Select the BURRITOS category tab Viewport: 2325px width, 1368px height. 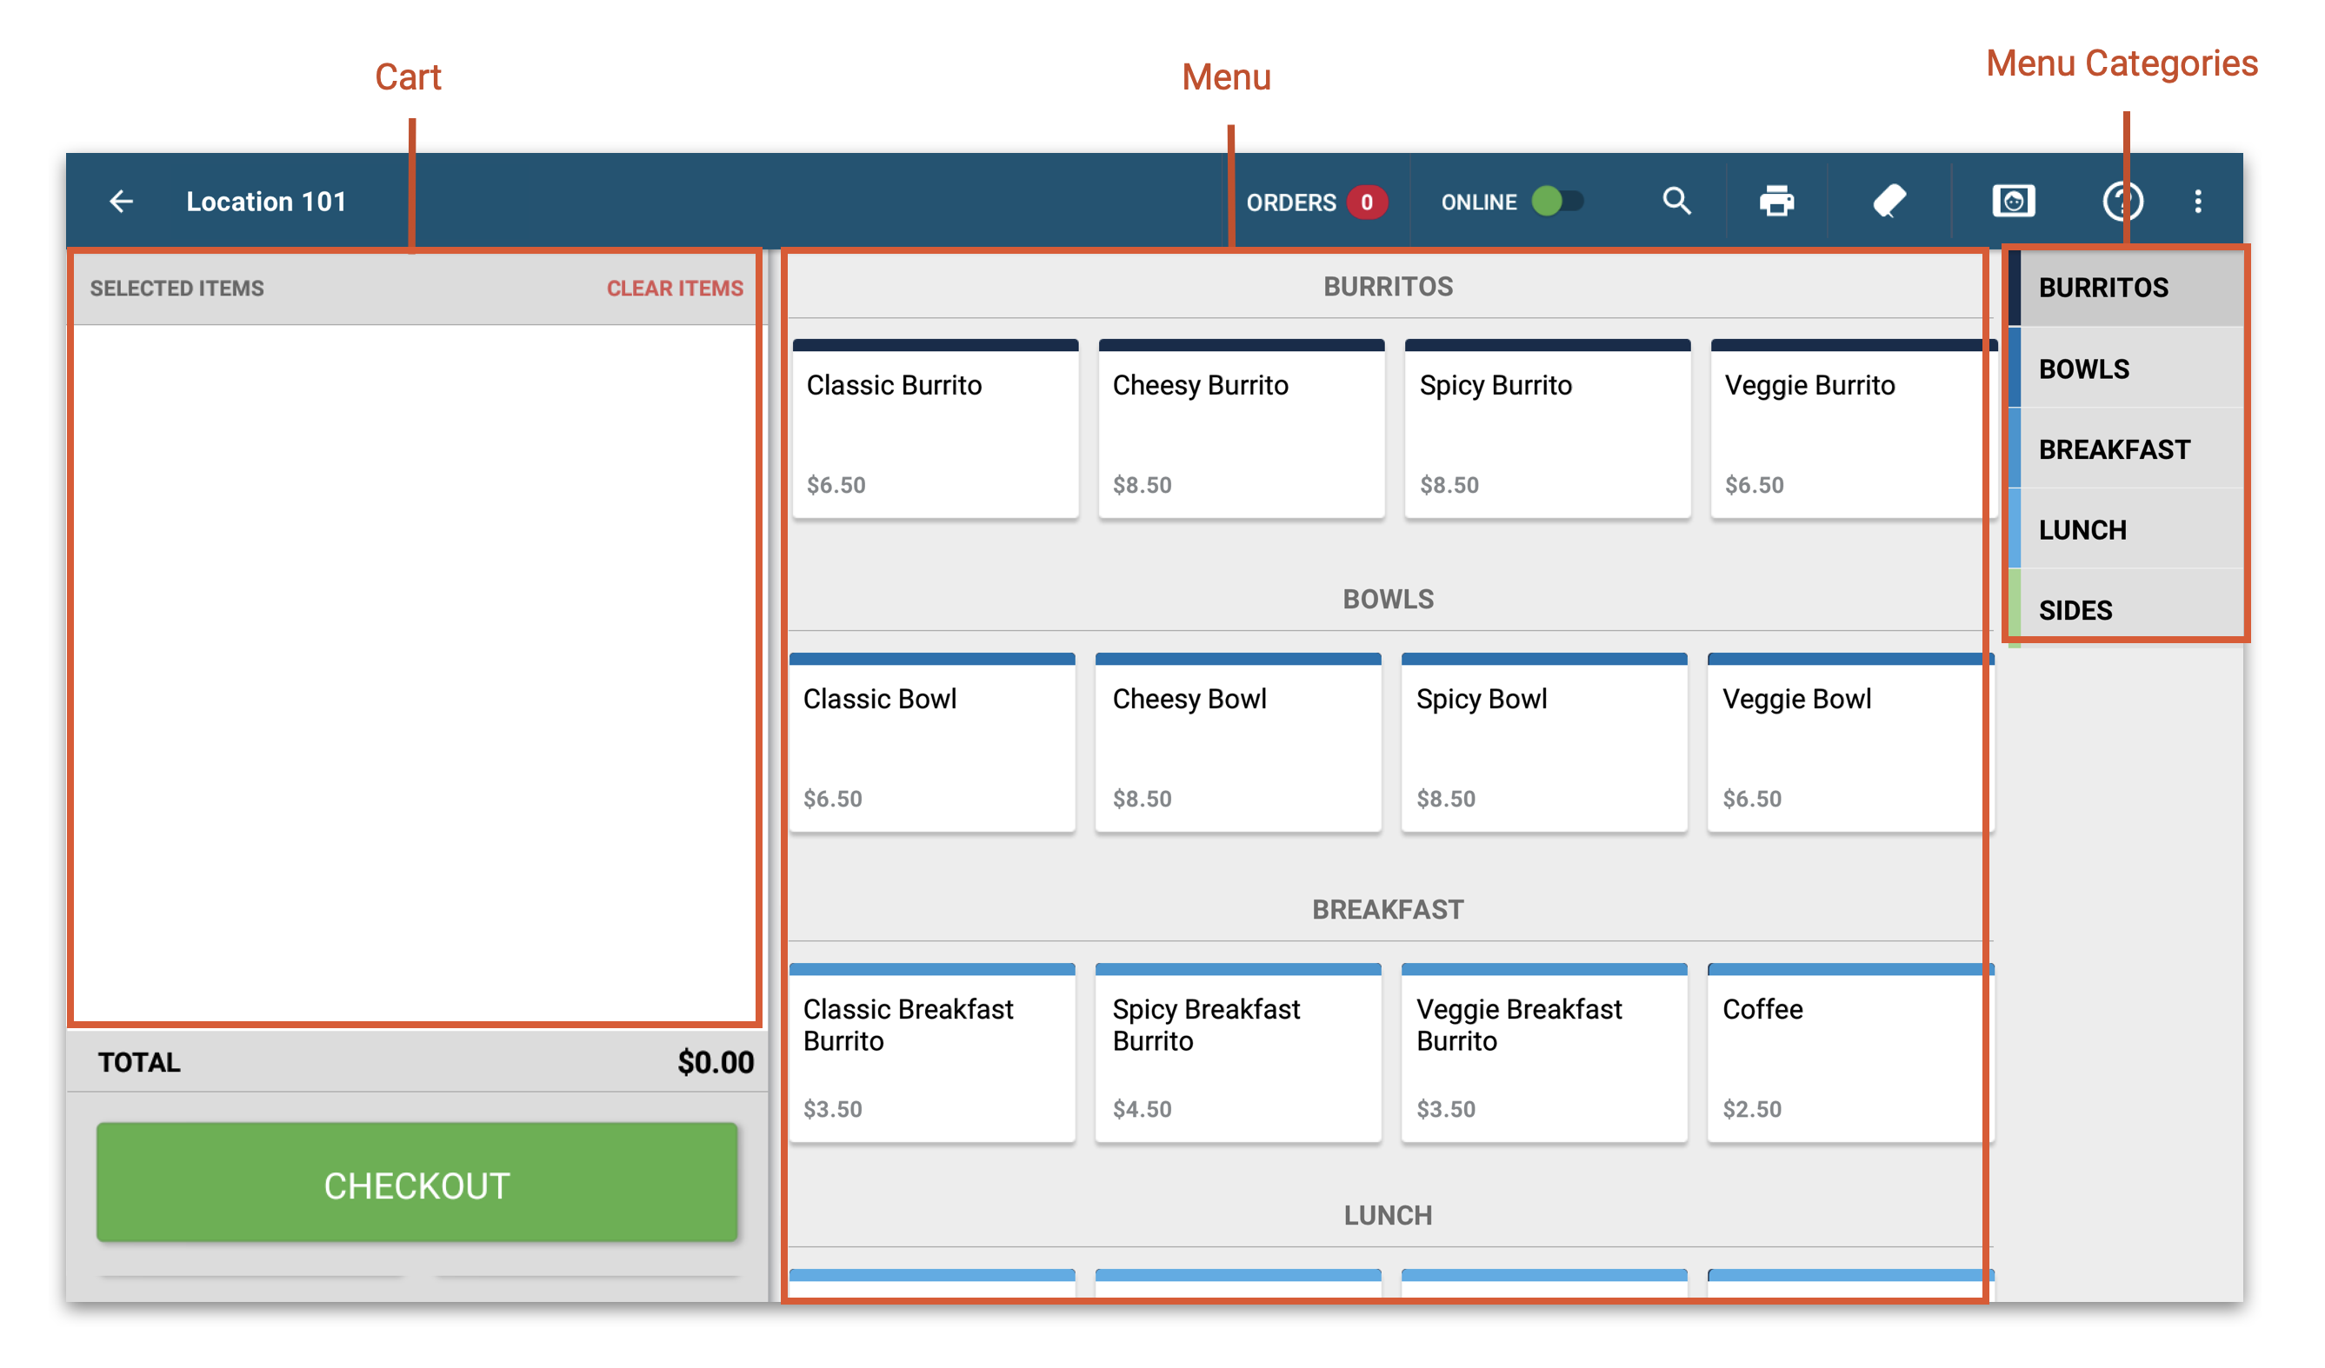(x=2126, y=288)
